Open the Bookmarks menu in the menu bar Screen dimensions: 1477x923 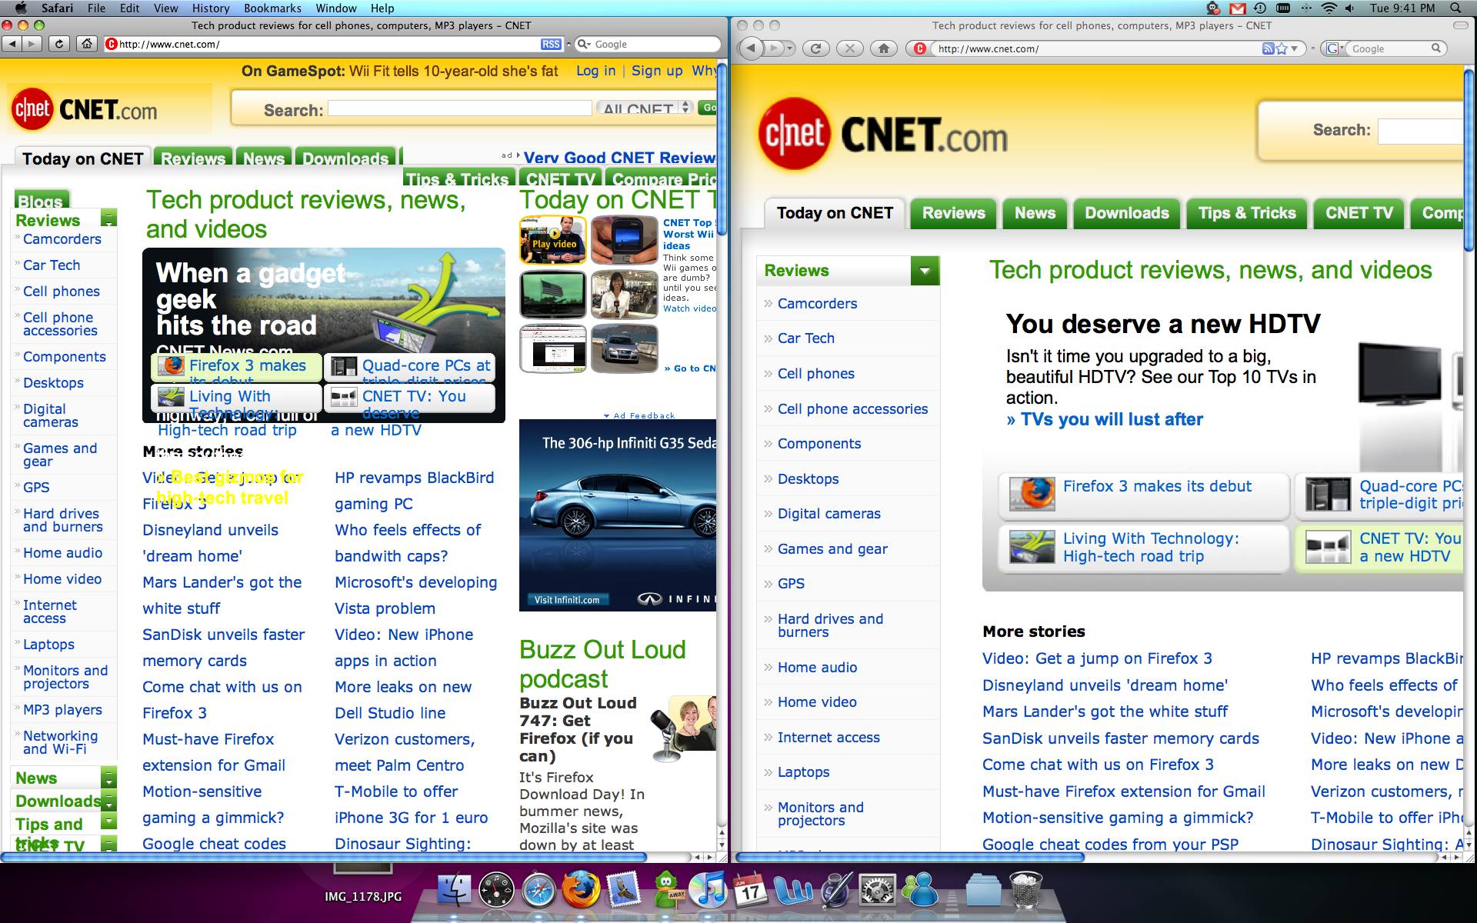click(272, 8)
